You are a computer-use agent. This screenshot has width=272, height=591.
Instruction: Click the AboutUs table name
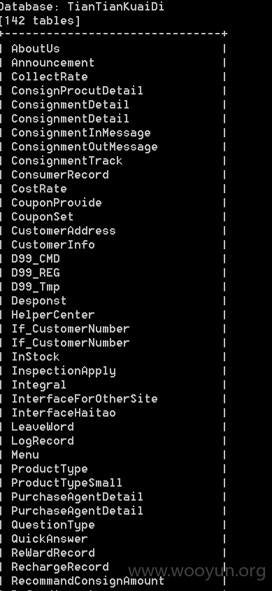point(36,48)
